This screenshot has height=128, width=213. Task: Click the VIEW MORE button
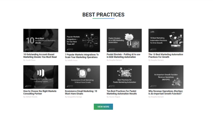(x=103, y=107)
